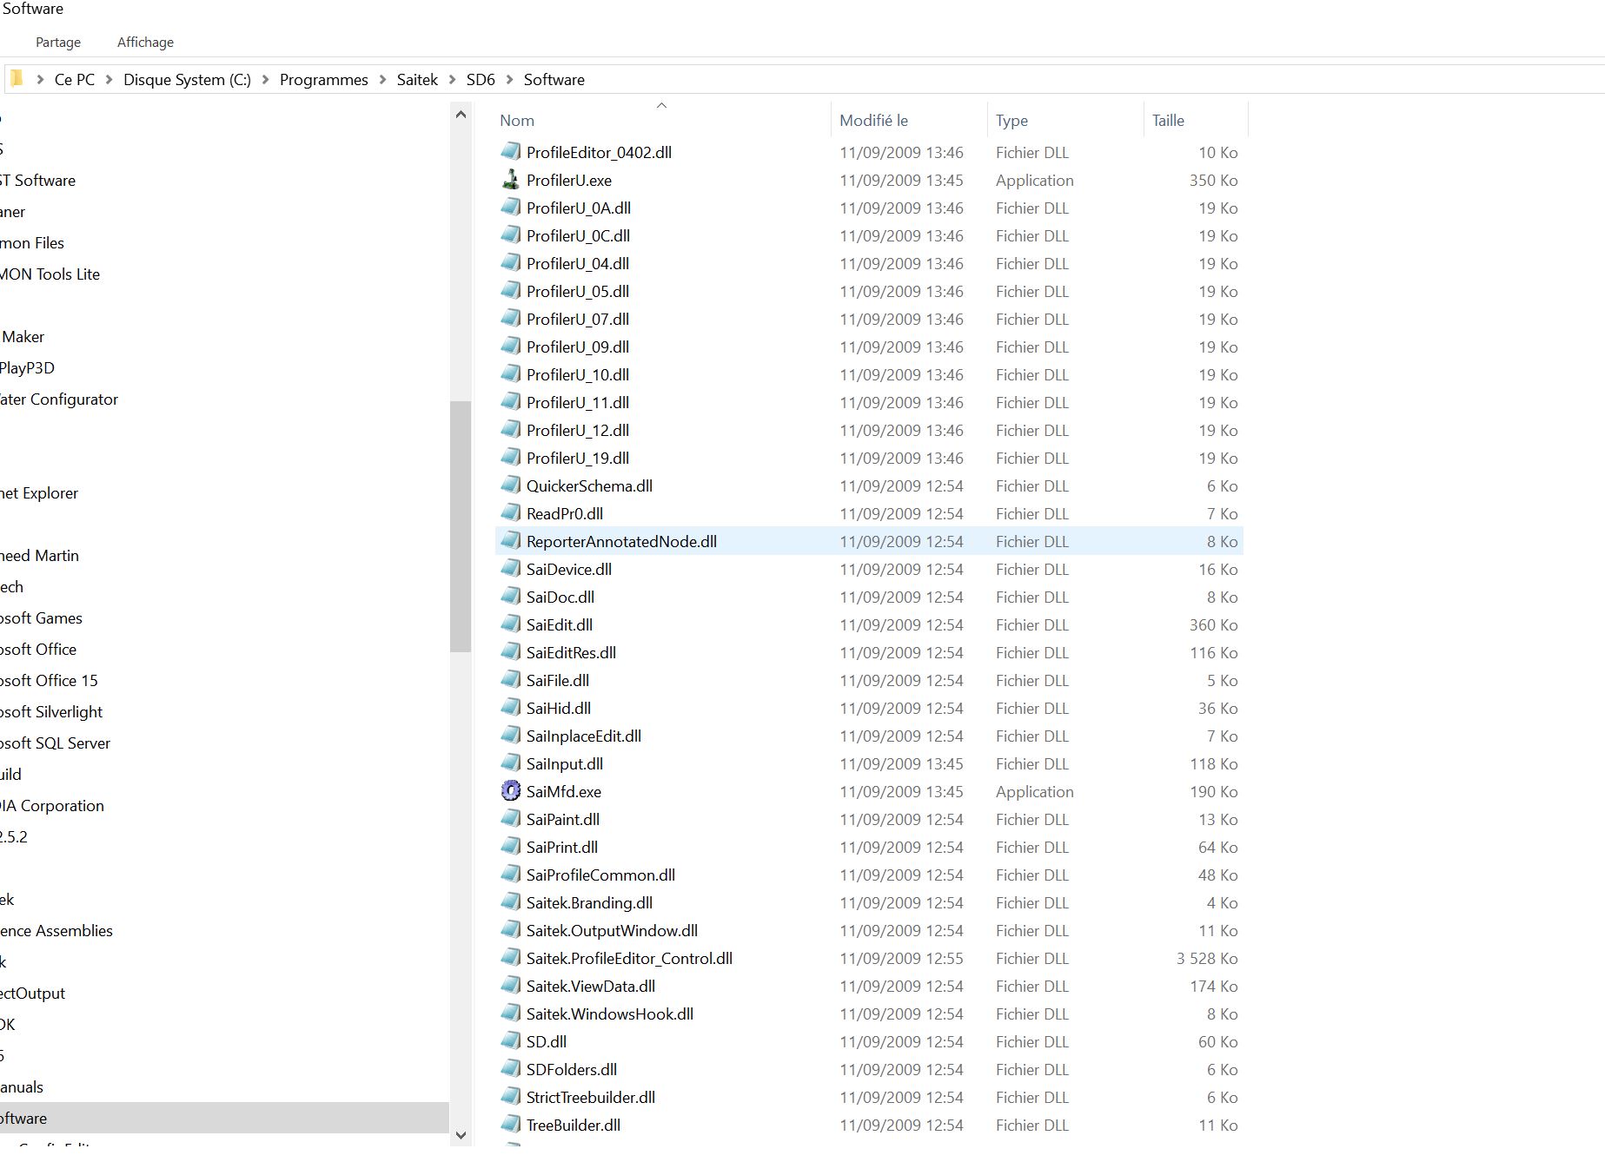
Task: Click Software segment in address bar
Action: pyautogui.click(x=554, y=80)
